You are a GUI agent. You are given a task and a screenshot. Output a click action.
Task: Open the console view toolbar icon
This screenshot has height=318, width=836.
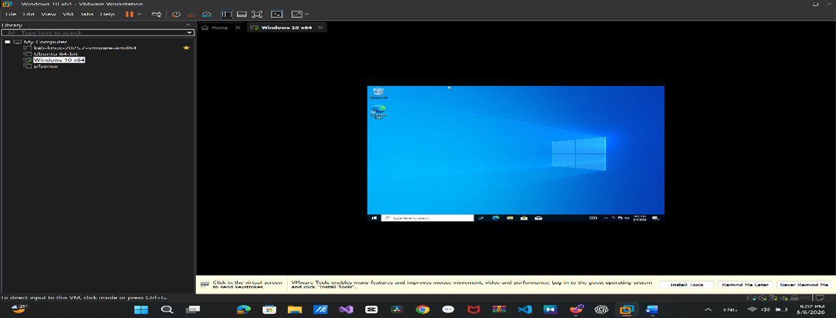pyautogui.click(x=276, y=14)
